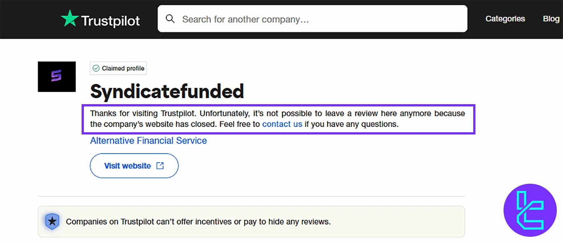The image size is (563, 243).
Task: Click the blue shield star icon
Action: 52,221
